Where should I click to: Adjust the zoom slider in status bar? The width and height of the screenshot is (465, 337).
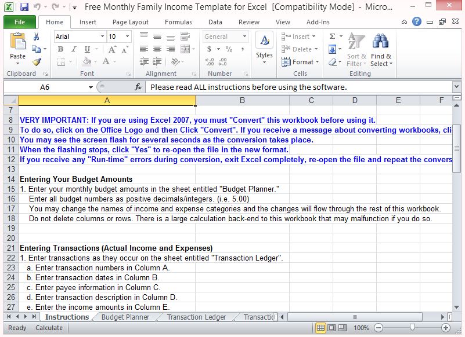[412, 328]
